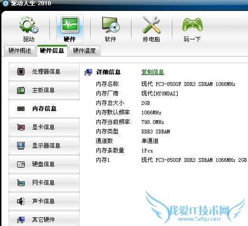
Task: Click the 复制信息 link
Action: click(x=153, y=72)
